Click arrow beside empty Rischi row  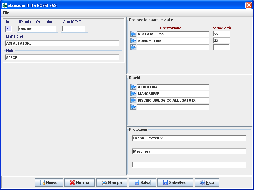(133, 107)
